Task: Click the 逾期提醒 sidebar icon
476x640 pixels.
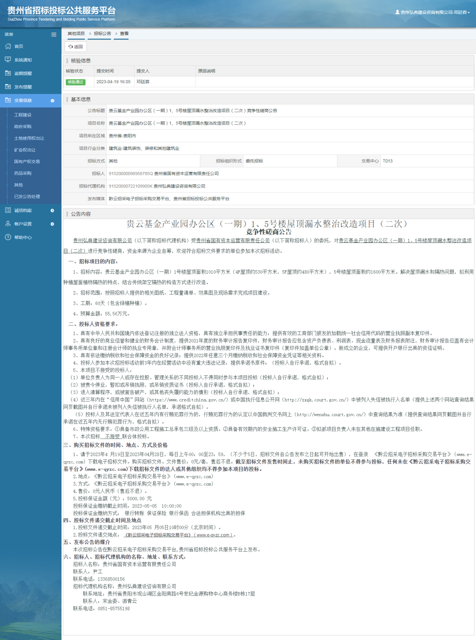Action: [8, 73]
